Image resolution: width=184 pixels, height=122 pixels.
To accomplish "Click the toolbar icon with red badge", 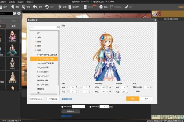I will (85, 7).
